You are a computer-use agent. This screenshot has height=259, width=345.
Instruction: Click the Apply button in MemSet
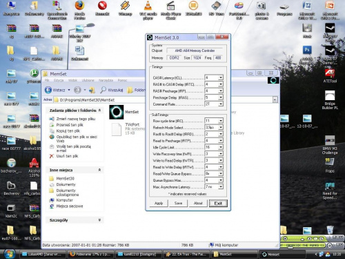(x=159, y=203)
